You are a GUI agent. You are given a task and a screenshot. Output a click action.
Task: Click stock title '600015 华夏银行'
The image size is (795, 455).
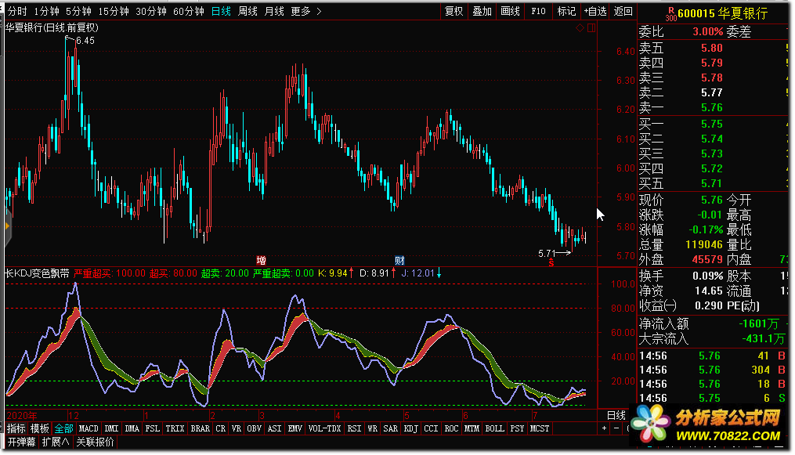[x=722, y=13]
